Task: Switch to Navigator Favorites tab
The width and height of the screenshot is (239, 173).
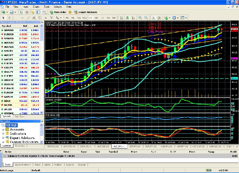Action: 20,146
